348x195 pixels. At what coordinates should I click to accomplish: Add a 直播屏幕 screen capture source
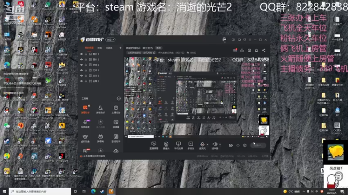(x=154, y=146)
